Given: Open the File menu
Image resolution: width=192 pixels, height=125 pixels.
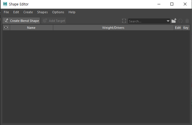Looking at the screenshot, I should (x=6, y=12).
